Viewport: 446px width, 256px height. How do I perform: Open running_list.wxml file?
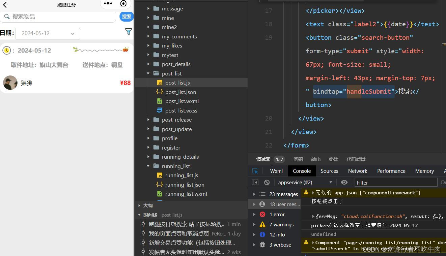[x=186, y=194]
